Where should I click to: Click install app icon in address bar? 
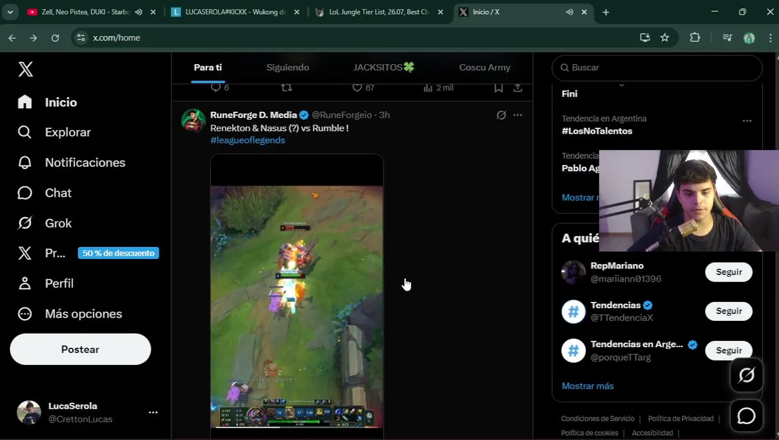(x=645, y=38)
